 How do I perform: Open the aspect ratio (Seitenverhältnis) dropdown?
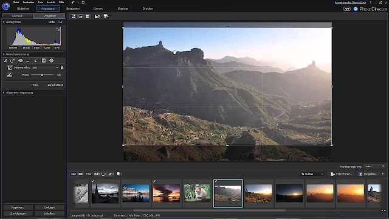45,68
